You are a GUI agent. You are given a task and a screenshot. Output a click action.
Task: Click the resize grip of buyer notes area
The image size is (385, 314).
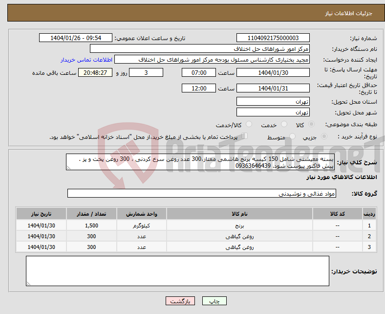pos(28,284)
